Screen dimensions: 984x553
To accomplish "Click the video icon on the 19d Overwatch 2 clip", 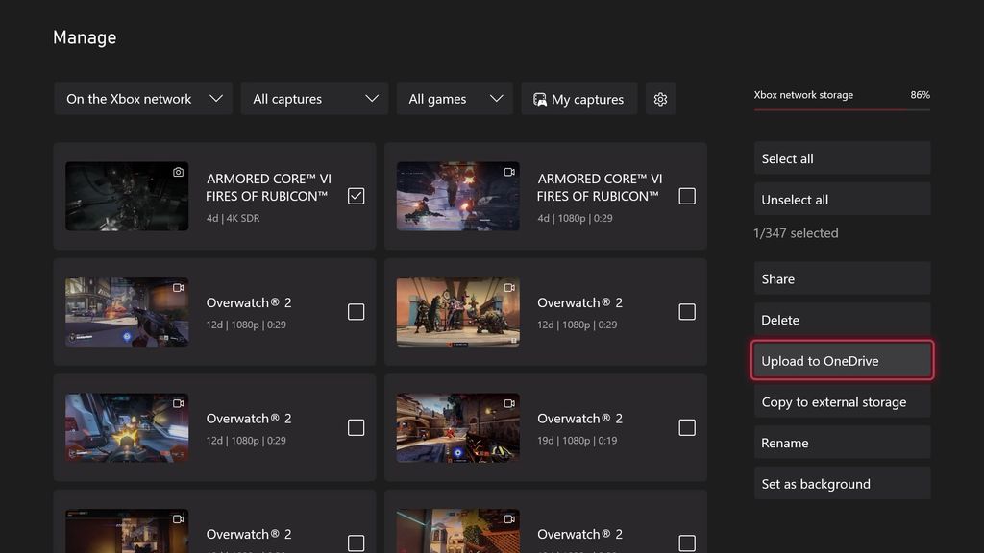I will click(511, 402).
